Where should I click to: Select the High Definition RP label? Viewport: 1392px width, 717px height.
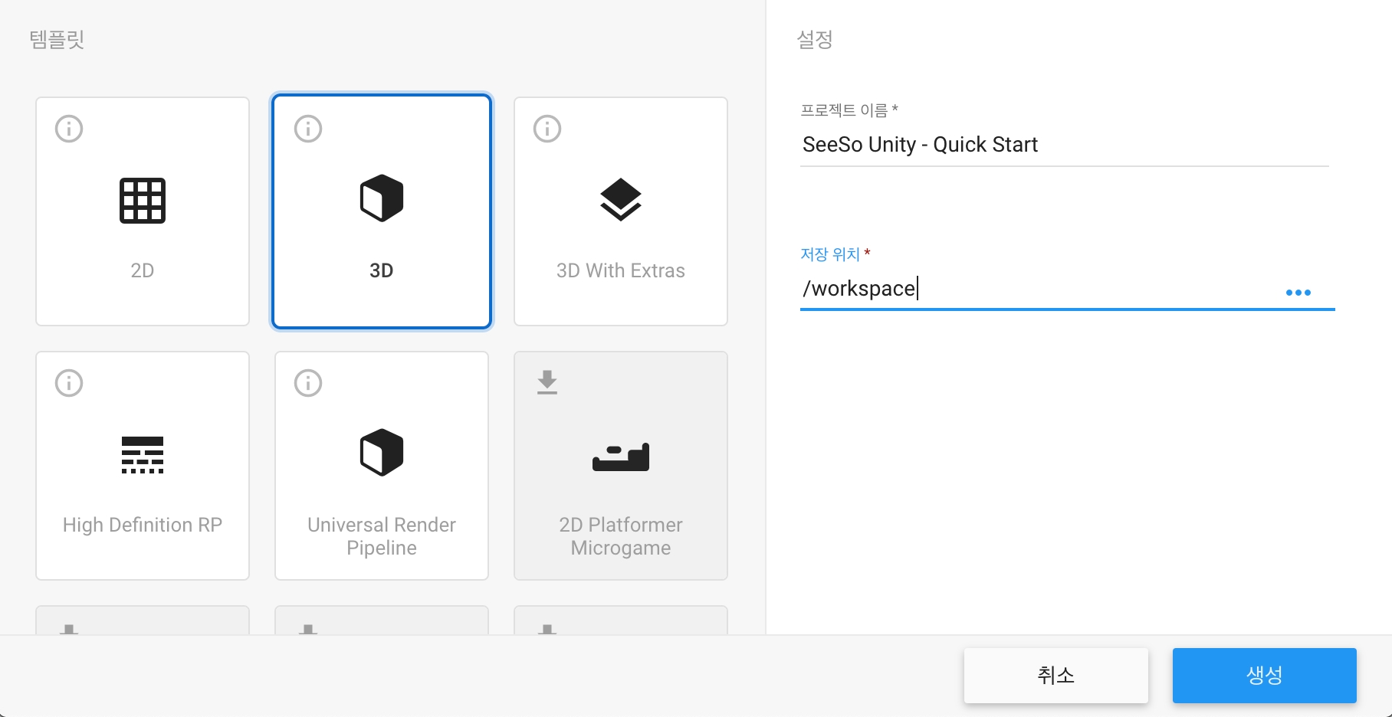coord(143,525)
